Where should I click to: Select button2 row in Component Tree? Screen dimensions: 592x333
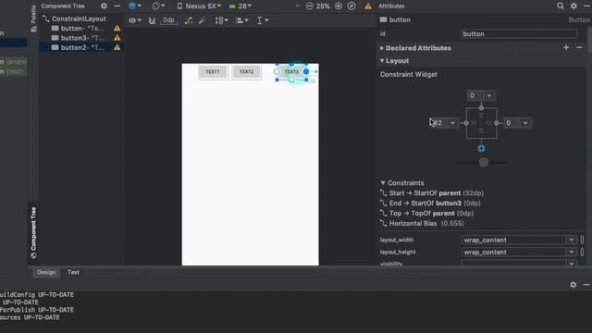point(81,47)
